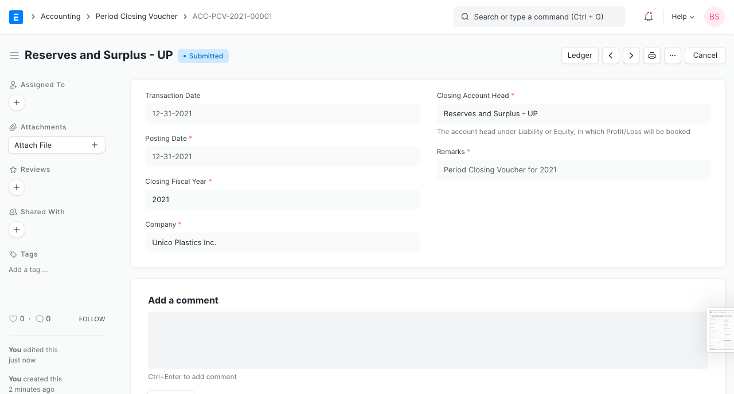Go to the next voucher document
The height and width of the screenshot is (394, 734).
pos(631,56)
